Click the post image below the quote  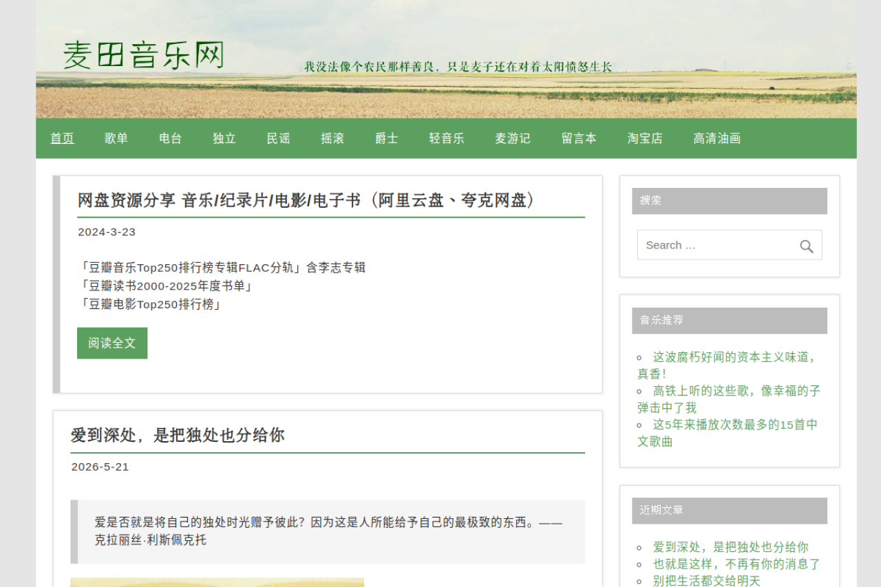pyautogui.click(x=217, y=582)
